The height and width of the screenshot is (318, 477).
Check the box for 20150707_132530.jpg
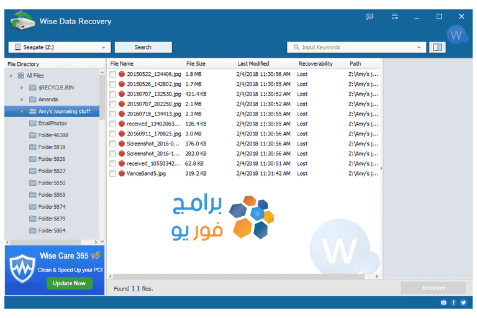tap(112, 94)
